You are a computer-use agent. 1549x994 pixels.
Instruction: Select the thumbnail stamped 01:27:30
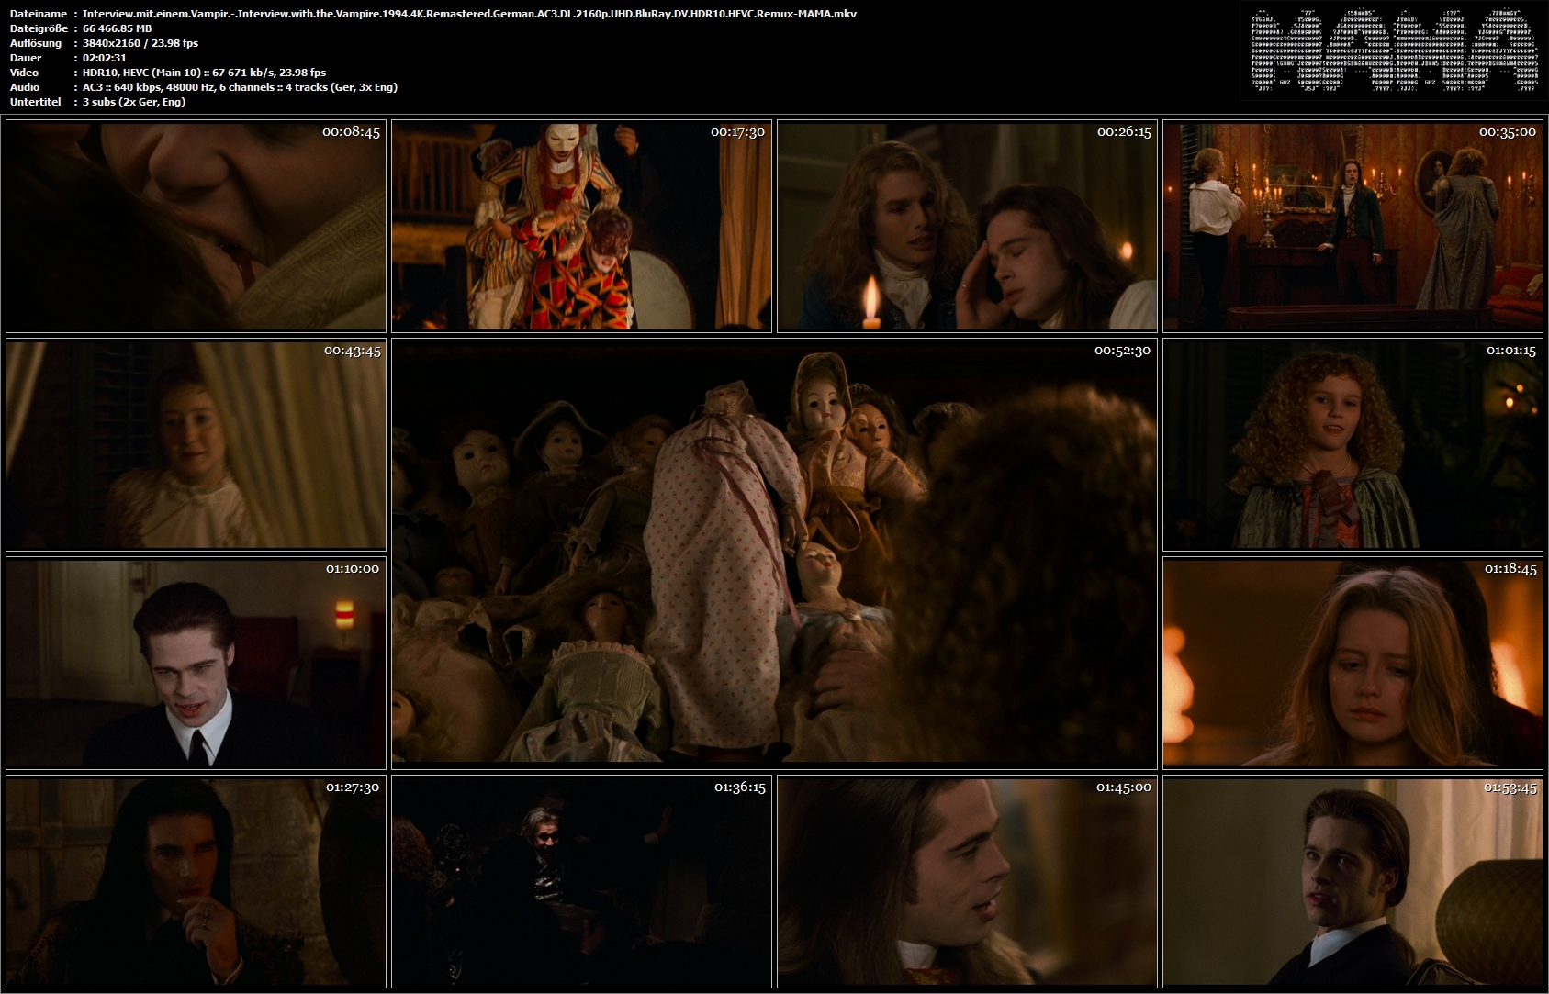196,881
